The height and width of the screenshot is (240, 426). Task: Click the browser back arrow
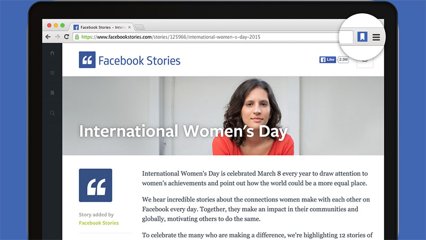pyautogui.click(x=48, y=37)
